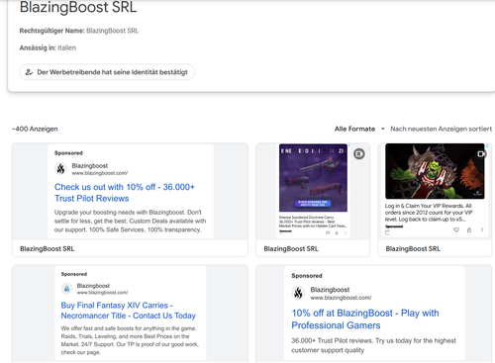Click the Alle Formate dropdown arrow

383,129
